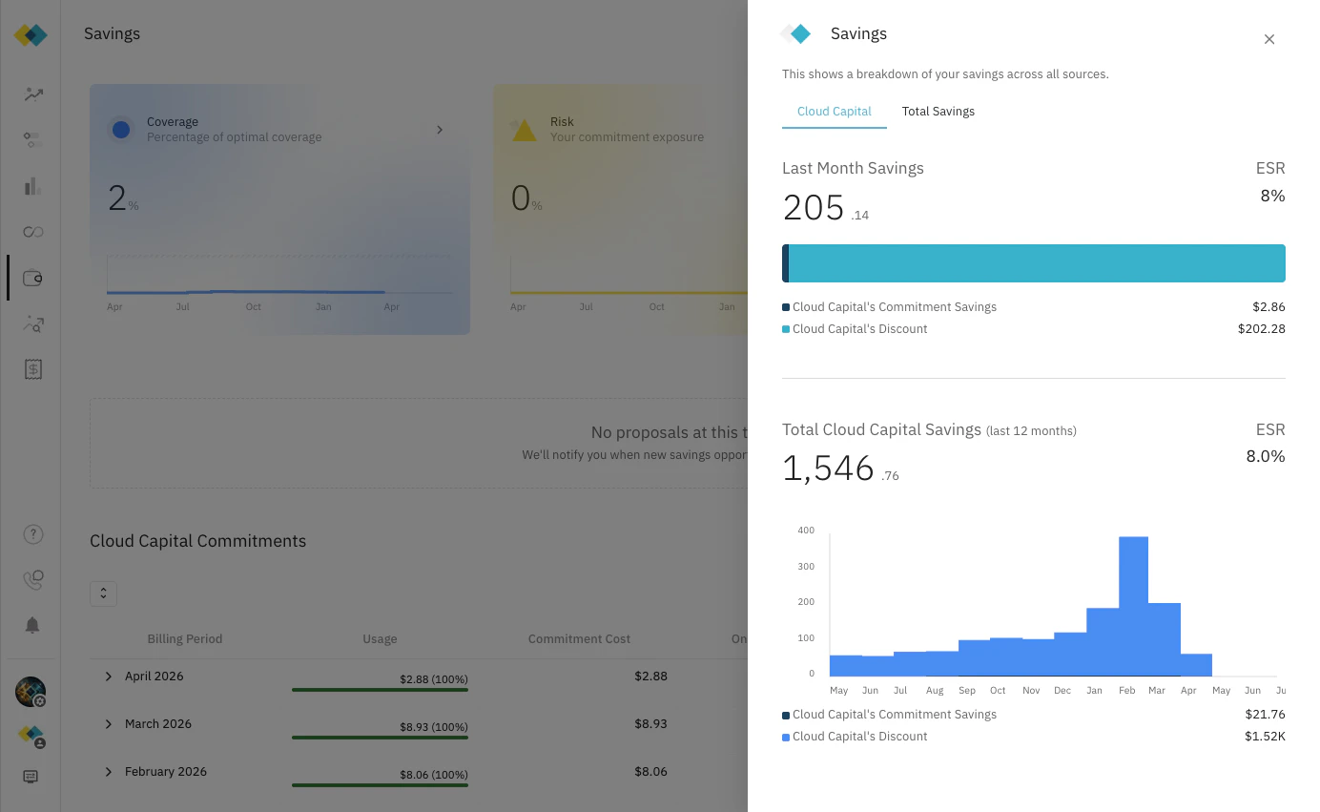
Task: Open the billing invoice icon in sidebar
Action: (x=32, y=369)
